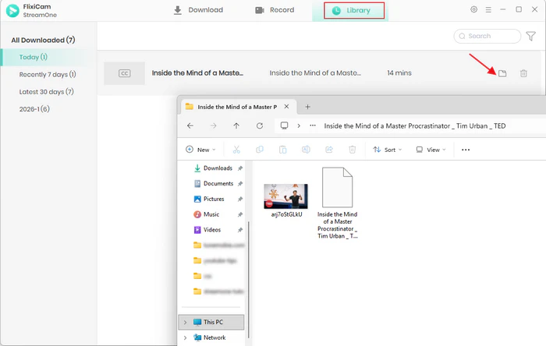Screen dimensions: 546x346
Task: Select the 2026-1 (6) group
Action: pyautogui.click(x=34, y=109)
